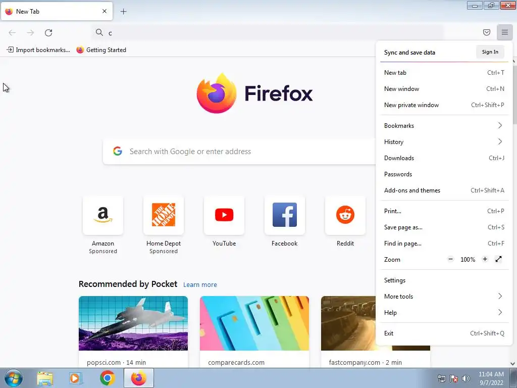Choose Print... in the menu
This screenshot has width=517, height=388.
pyautogui.click(x=444, y=211)
